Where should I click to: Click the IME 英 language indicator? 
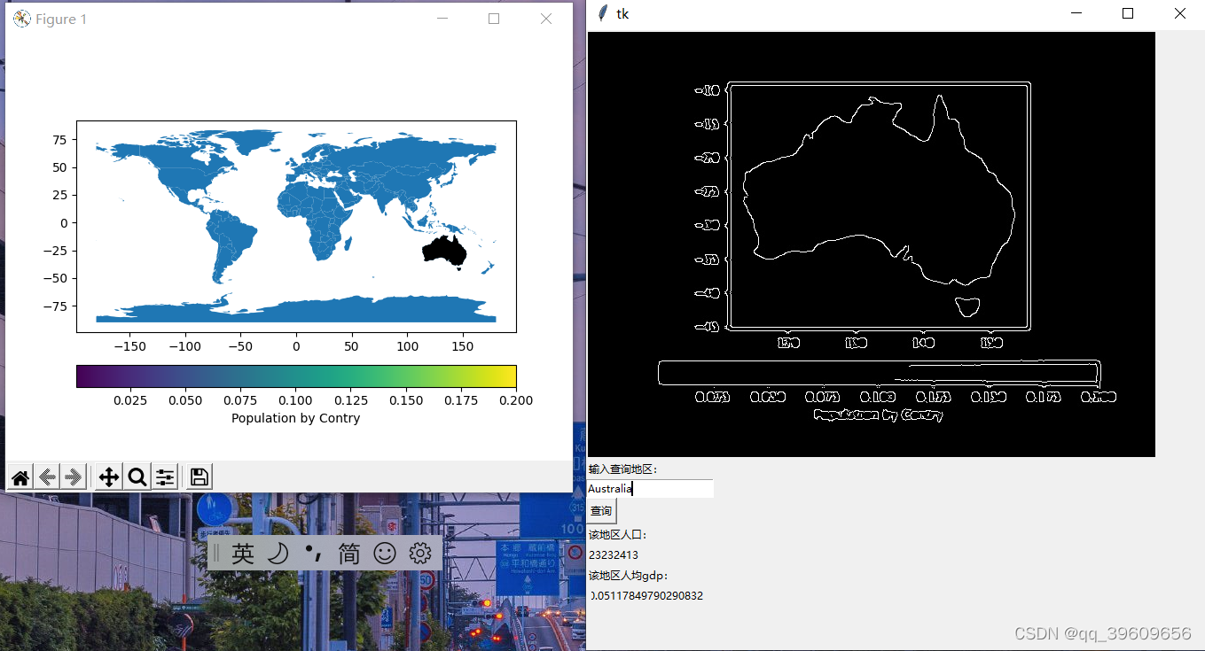click(x=243, y=554)
